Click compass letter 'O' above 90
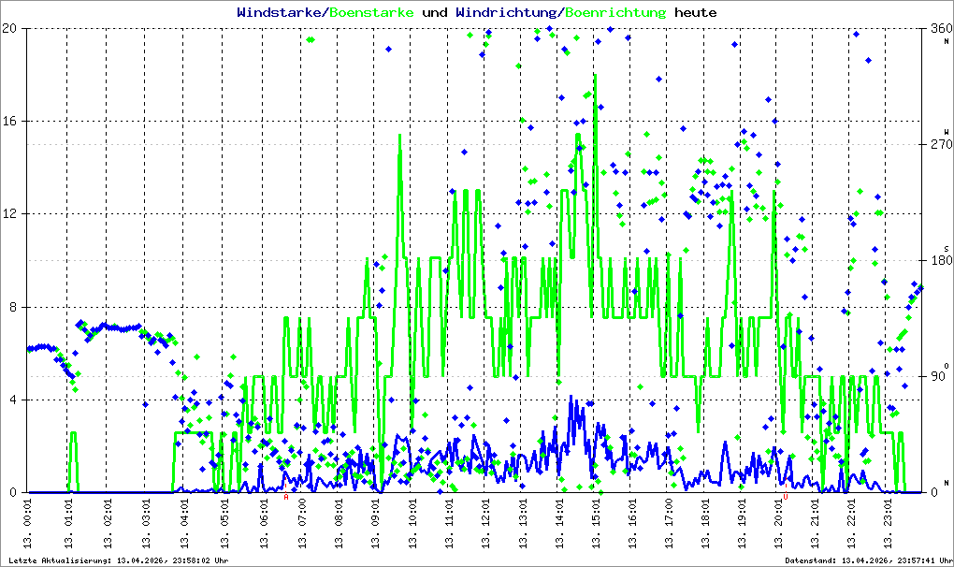Viewport: 954px width, 567px height. pyautogui.click(x=947, y=366)
